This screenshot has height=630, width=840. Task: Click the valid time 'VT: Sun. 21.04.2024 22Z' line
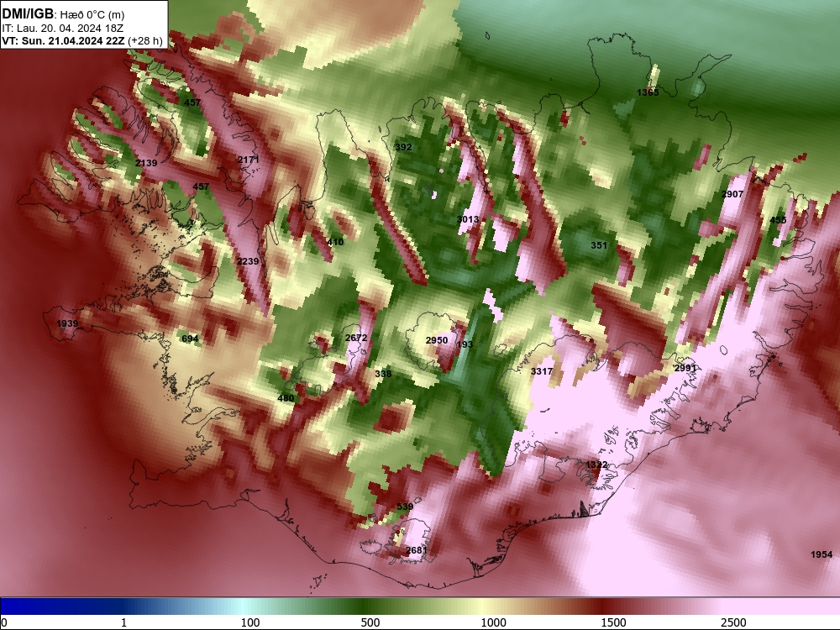63,40
